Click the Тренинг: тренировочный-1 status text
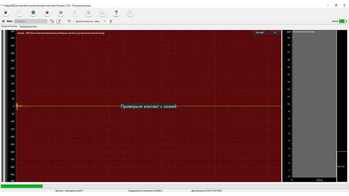The height and width of the screenshot is (196, 349). tap(69, 191)
